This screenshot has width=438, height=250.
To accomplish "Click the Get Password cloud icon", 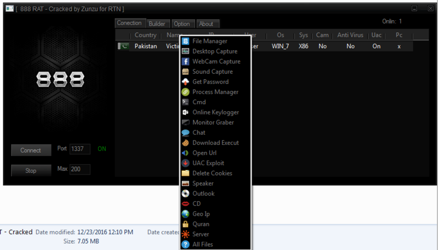I will click(x=186, y=82).
